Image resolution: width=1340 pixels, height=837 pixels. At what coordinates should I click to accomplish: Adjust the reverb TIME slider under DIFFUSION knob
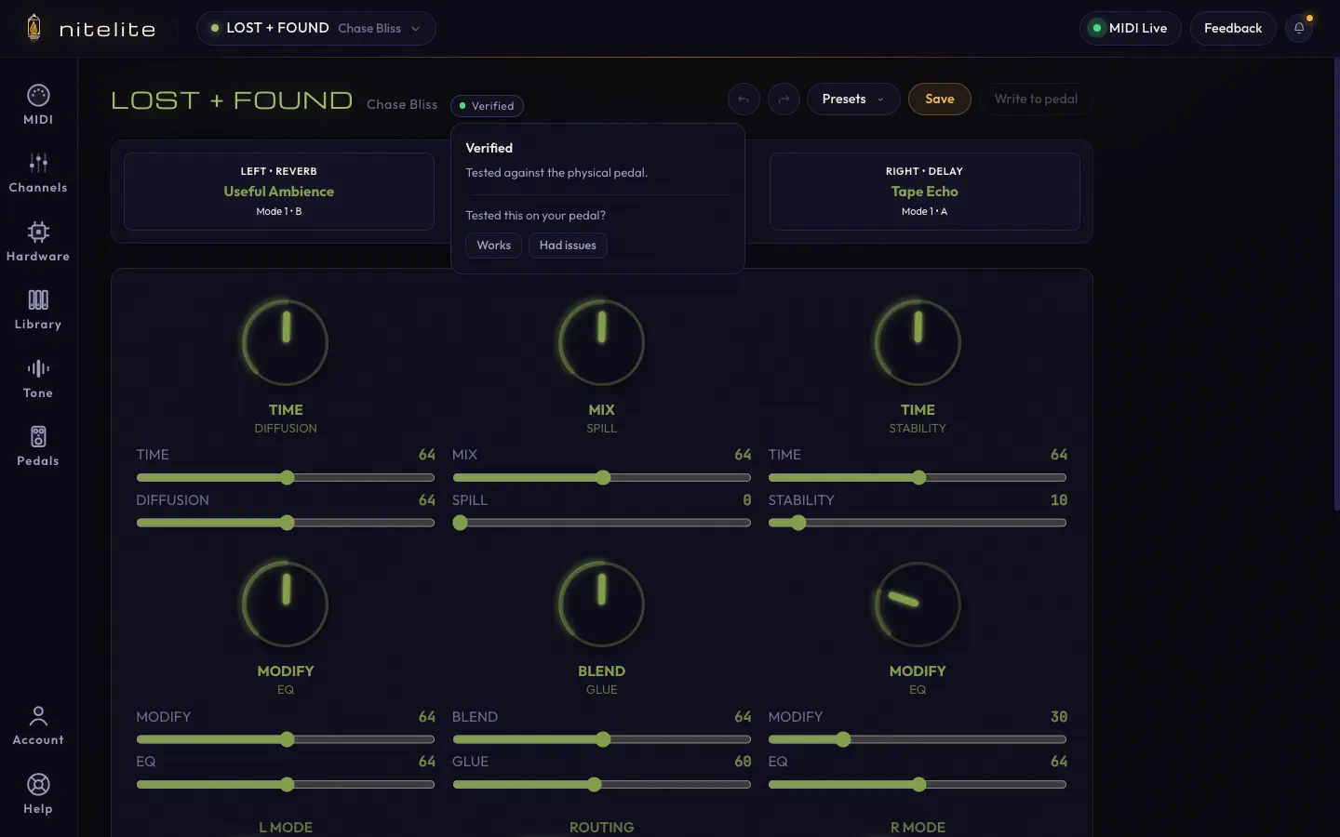pyautogui.click(x=286, y=478)
